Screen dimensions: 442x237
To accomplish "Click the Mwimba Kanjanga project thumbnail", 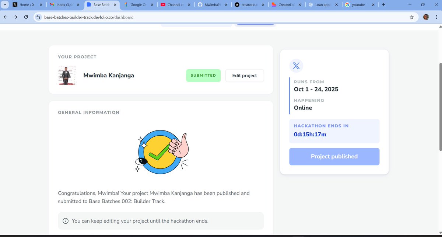I will [67, 76].
